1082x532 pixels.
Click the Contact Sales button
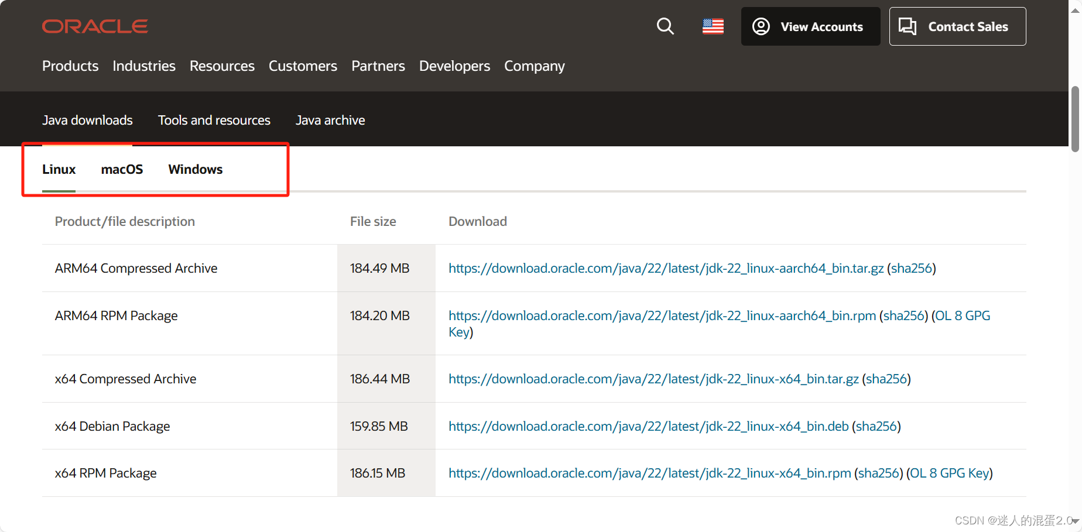(x=957, y=26)
